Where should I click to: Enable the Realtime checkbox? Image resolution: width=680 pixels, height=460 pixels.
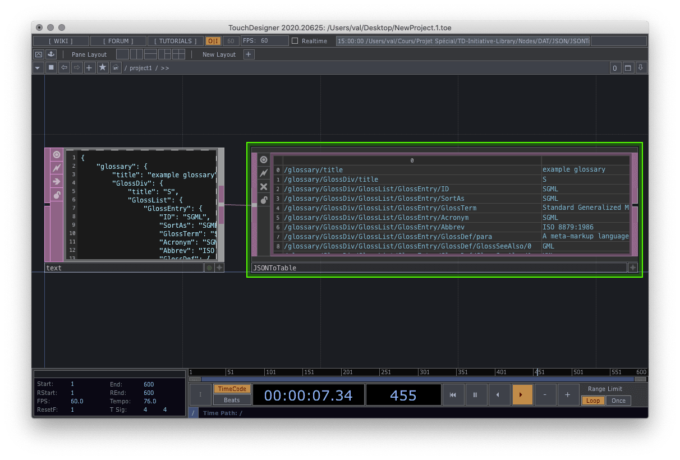295,41
